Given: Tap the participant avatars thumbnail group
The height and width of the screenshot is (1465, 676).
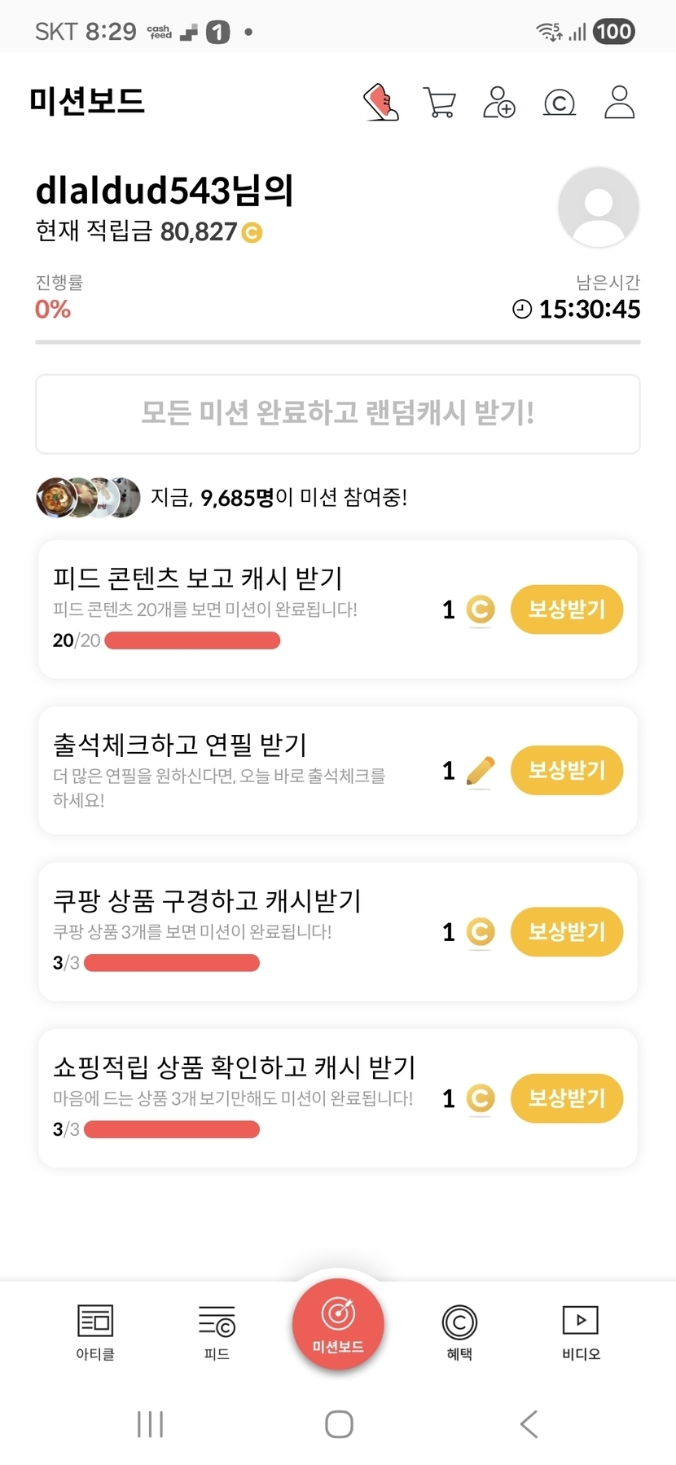Looking at the screenshot, I should pyautogui.click(x=88, y=497).
